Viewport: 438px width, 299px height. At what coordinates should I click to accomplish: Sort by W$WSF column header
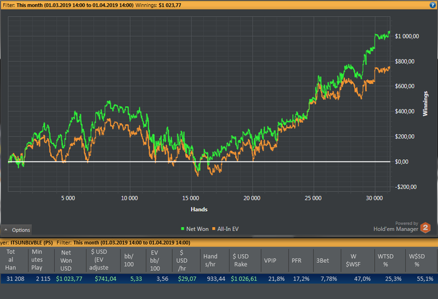357,260
